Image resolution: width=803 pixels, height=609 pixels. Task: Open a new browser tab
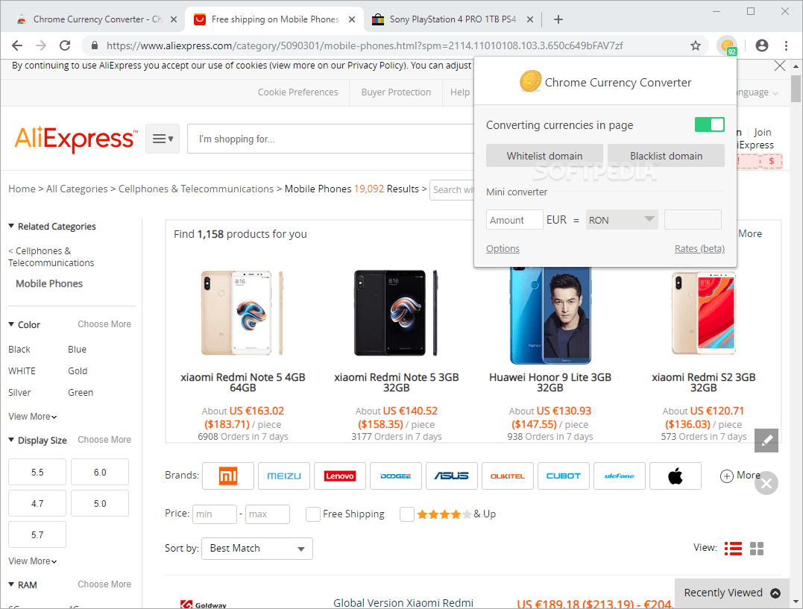pos(558,19)
